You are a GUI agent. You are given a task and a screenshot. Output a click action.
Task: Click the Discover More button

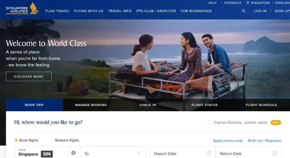tap(29, 76)
